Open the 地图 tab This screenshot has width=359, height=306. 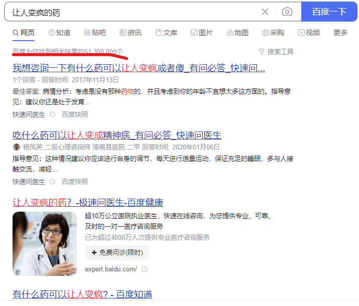pos(237,33)
